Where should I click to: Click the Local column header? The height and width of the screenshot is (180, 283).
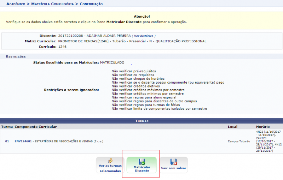[x=232, y=127]
